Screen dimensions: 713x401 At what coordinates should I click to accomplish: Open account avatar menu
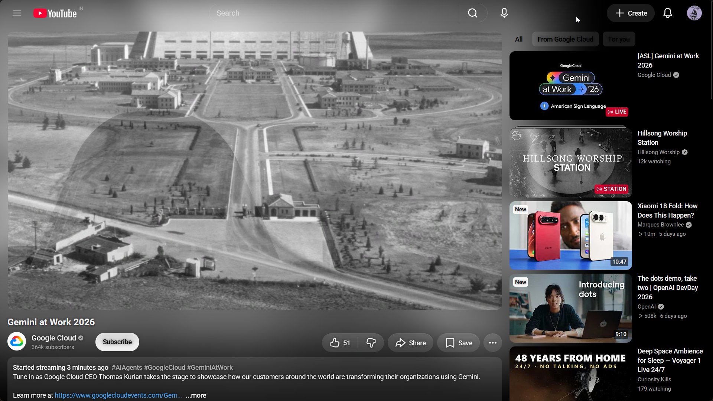pyautogui.click(x=694, y=13)
